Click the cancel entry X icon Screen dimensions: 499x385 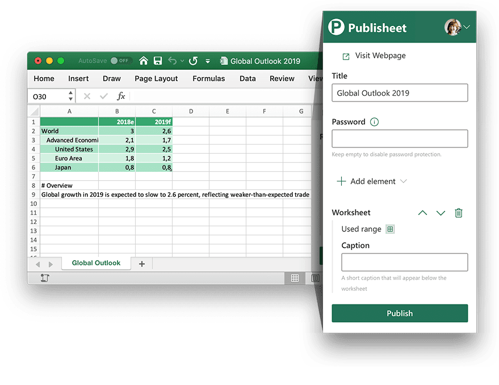87,96
